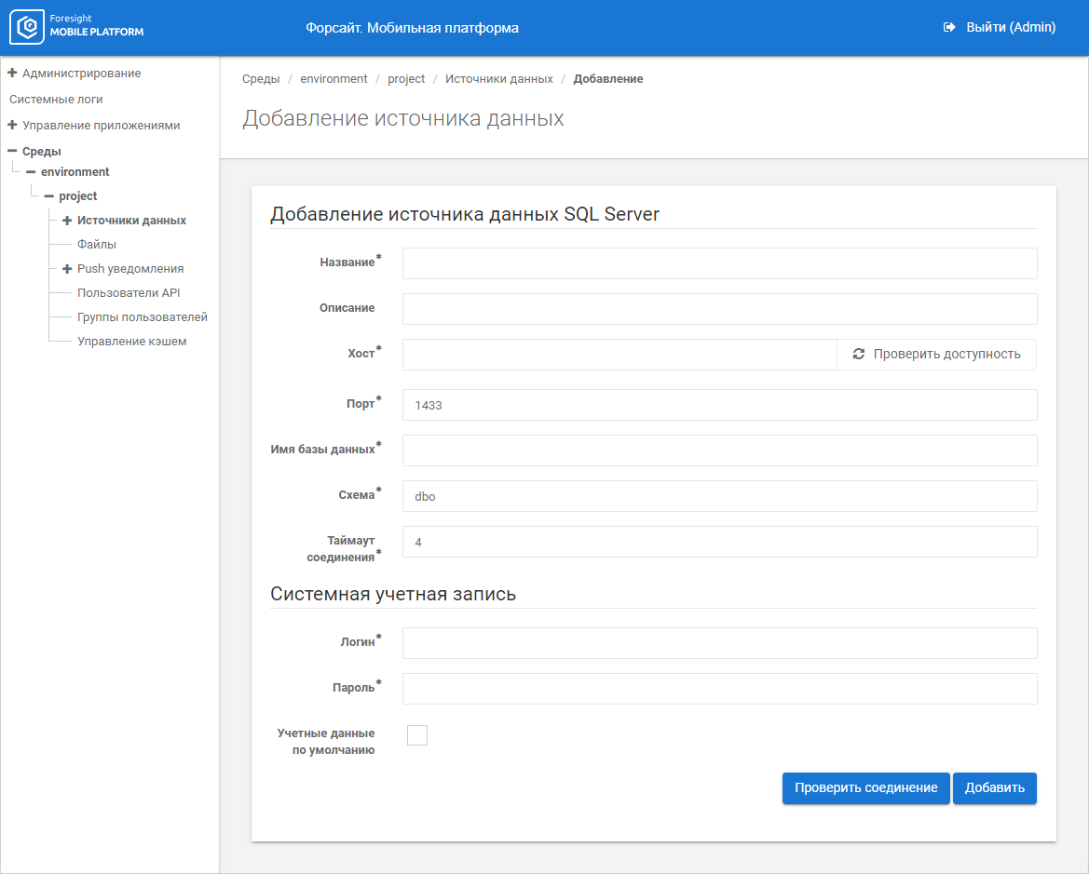Image resolution: width=1089 pixels, height=874 pixels.
Task: Expand the Администрирование plus icon
Action: 12,73
